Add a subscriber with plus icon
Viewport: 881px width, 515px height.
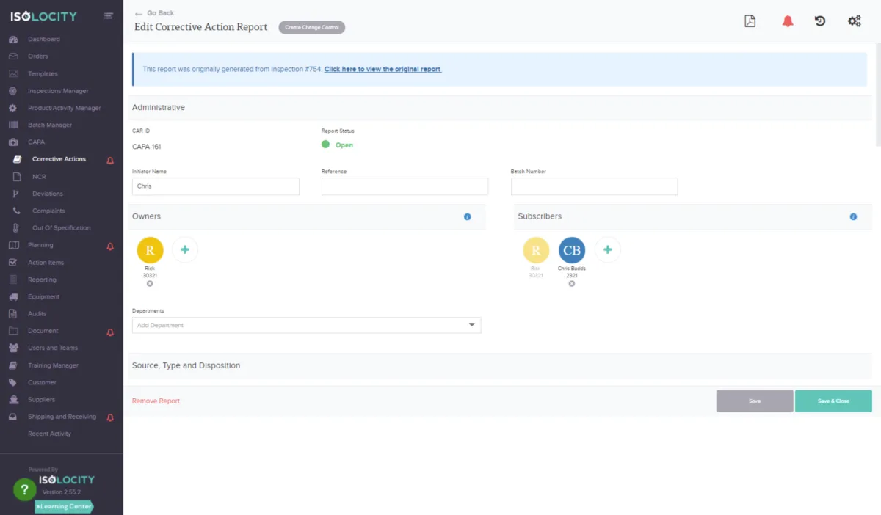607,250
